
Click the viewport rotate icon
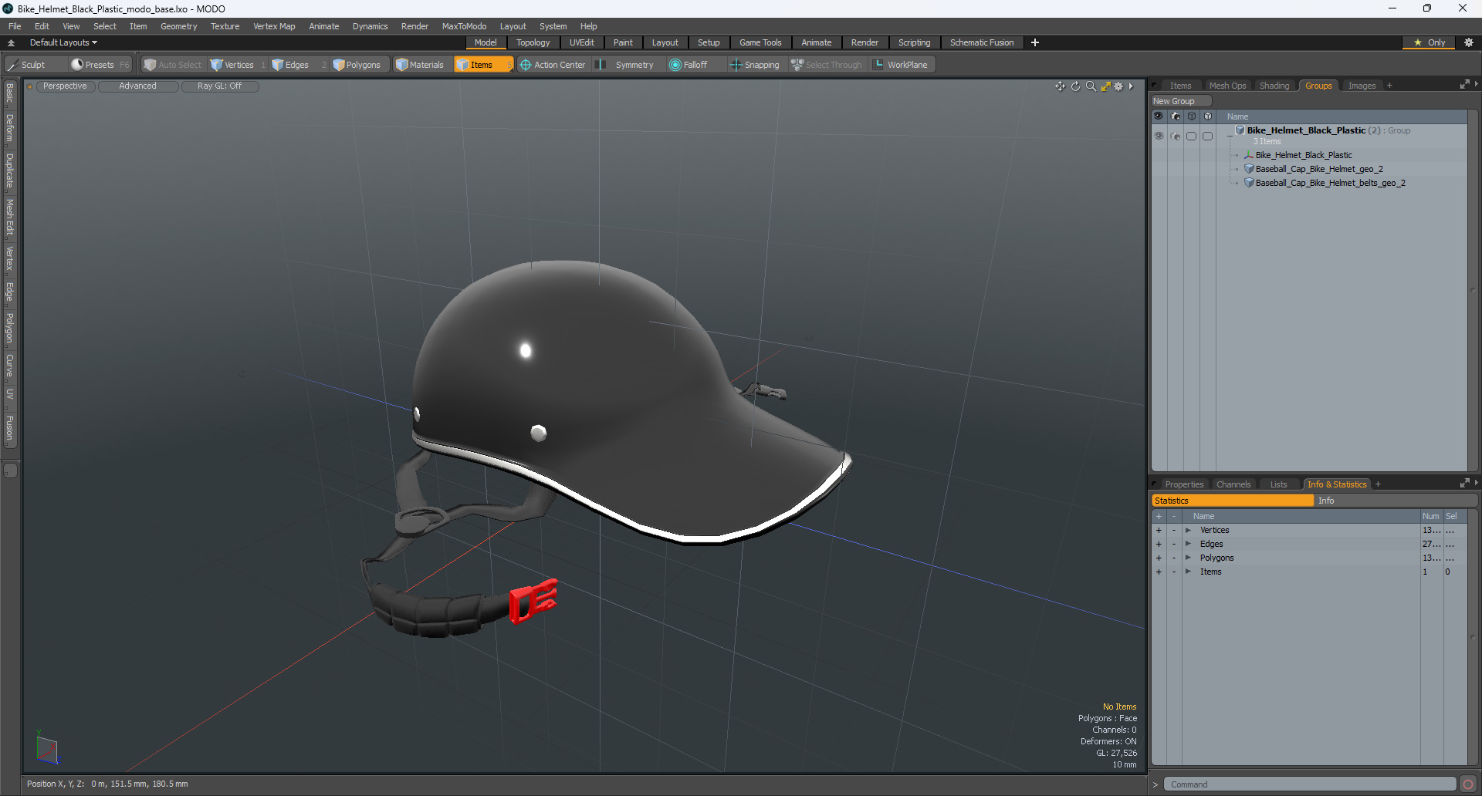(x=1075, y=86)
